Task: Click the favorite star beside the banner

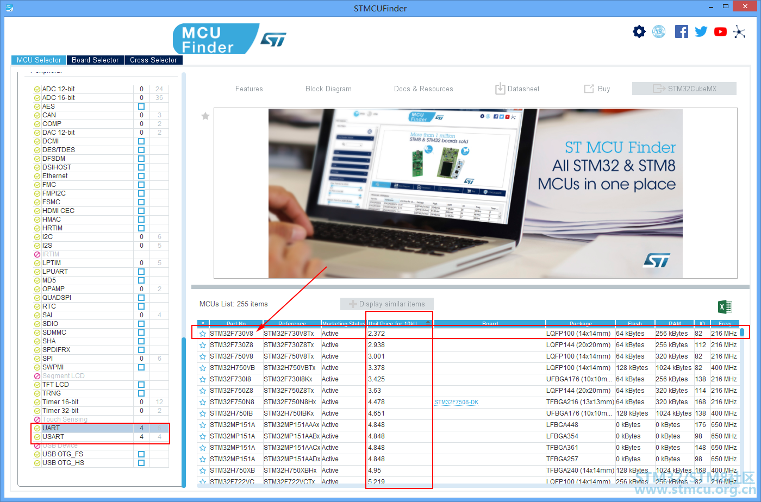Action: coord(205,116)
